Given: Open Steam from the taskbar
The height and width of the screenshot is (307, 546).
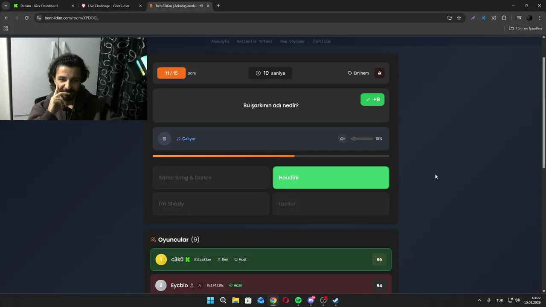Looking at the screenshot, I should [x=336, y=300].
